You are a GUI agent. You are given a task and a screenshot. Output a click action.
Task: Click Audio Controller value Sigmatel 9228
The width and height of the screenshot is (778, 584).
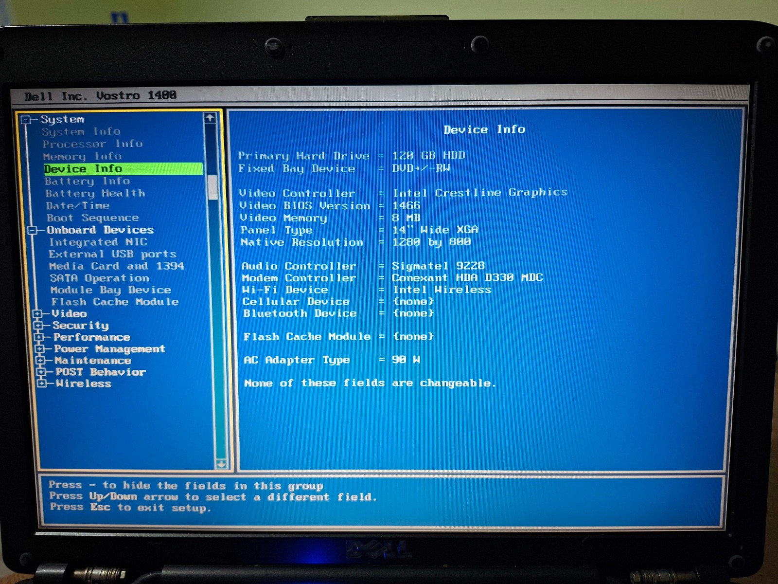(439, 266)
